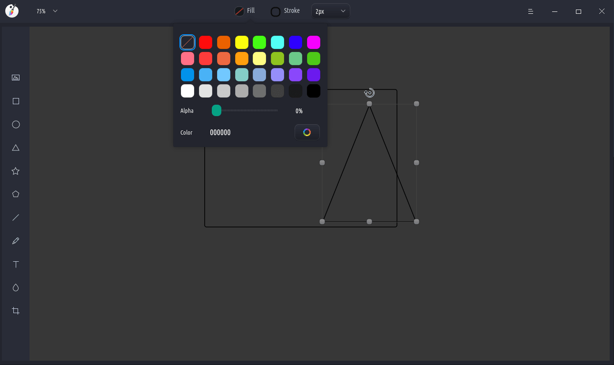Select the Triangle tool
The width and height of the screenshot is (614, 365).
coord(16,148)
